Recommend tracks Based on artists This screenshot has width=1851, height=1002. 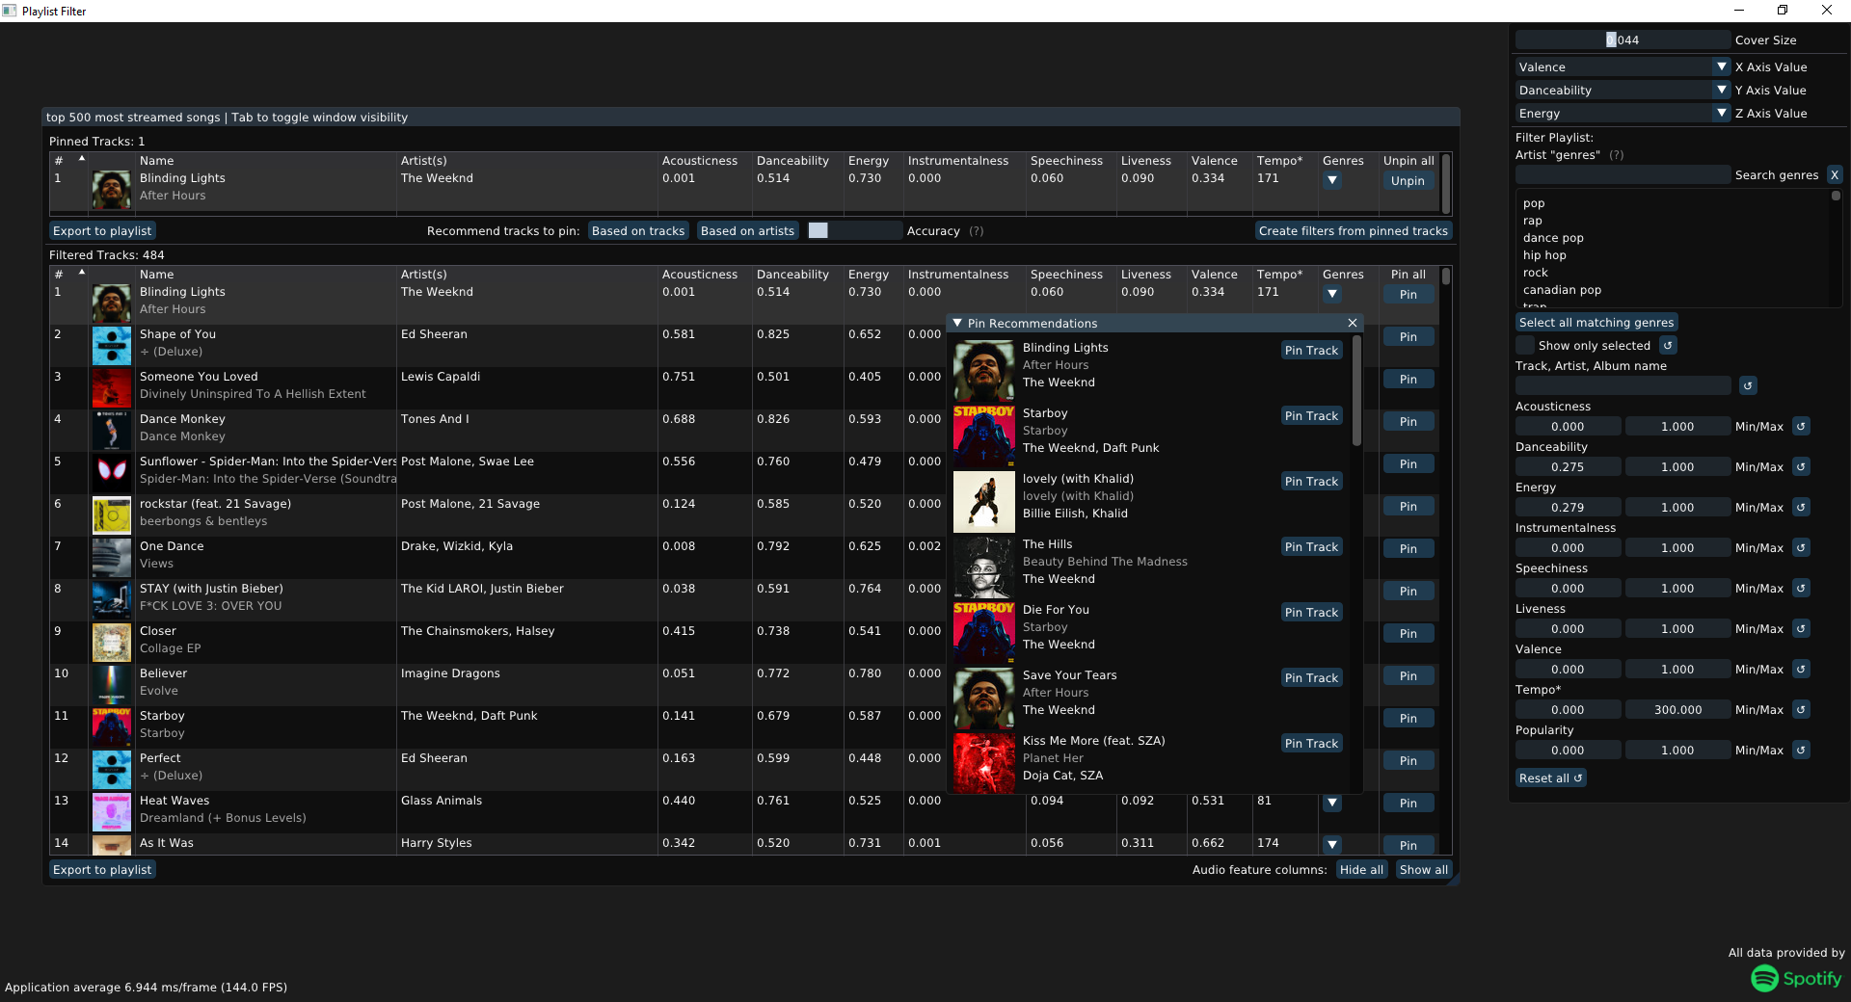(747, 230)
